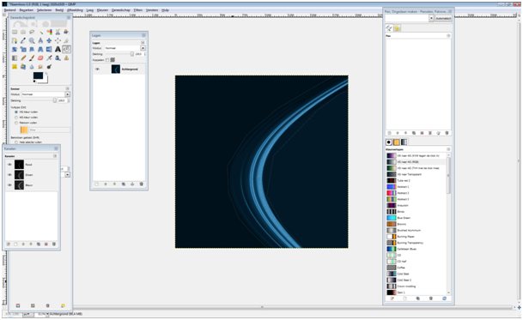Image resolution: width=523 pixels, height=320 pixels.
Task: Hide the Achtergrond layer via eye icon
Action: click(97, 69)
